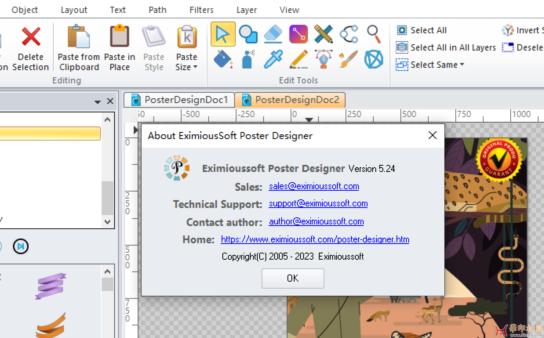Screen dimensions: 544x338
Task: Select the pencil freehand drawing tool
Action: 298,59
